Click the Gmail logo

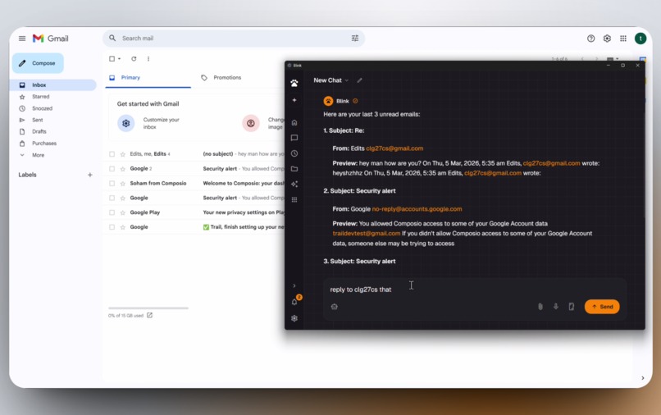coord(50,39)
